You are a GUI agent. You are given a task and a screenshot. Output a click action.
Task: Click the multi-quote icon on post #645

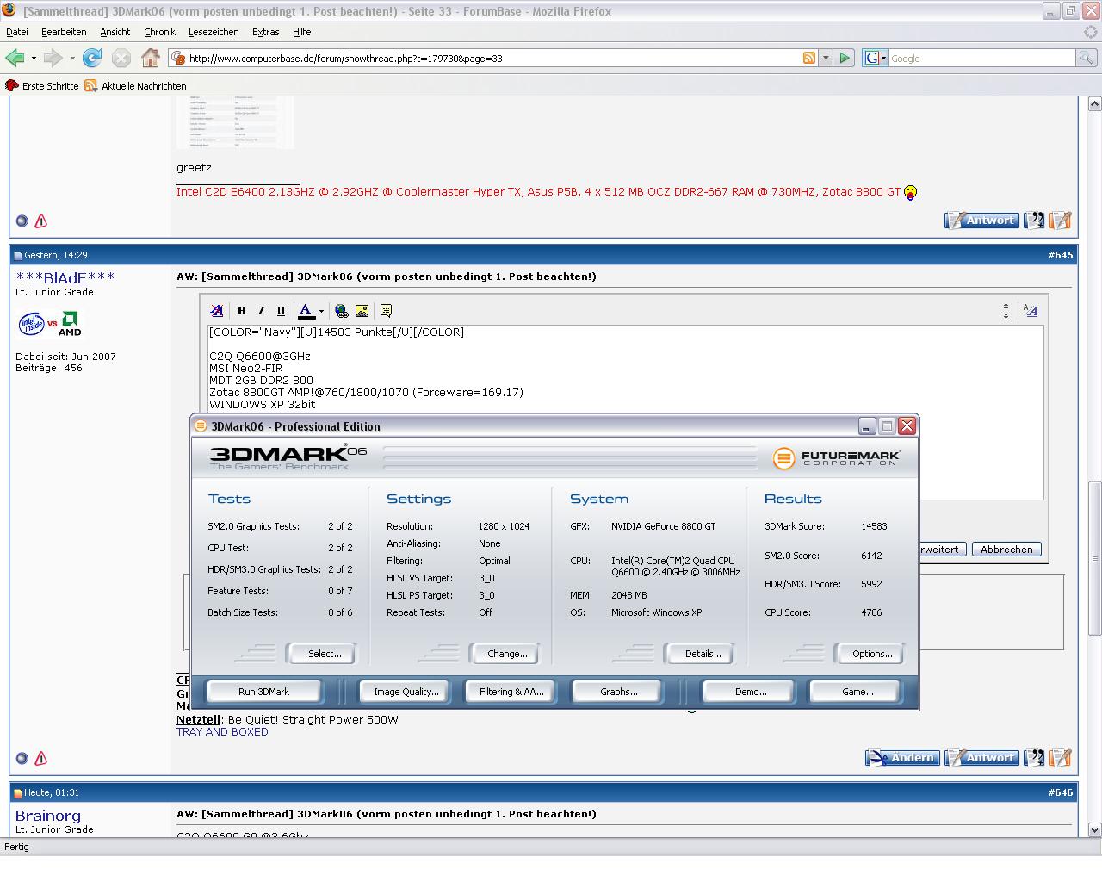click(1034, 758)
